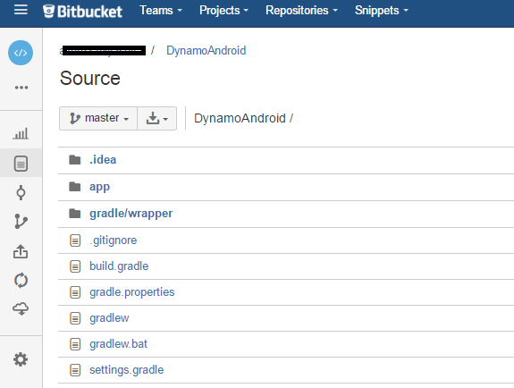Open the Pull requests upload icon
The height and width of the screenshot is (388, 514).
coord(21,251)
